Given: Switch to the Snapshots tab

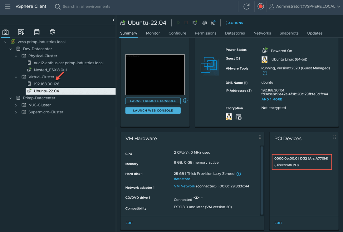Looking at the screenshot, I should coord(289,33).
